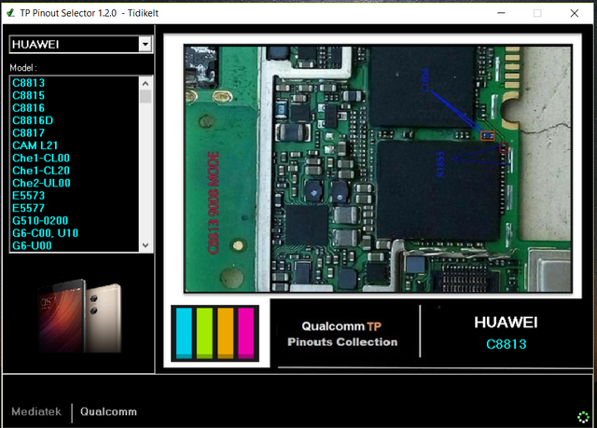Click the brand combo box arrow

(x=146, y=45)
